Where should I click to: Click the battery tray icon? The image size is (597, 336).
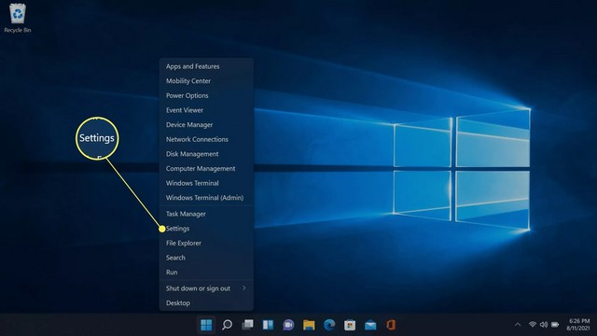tap(555, 325)
